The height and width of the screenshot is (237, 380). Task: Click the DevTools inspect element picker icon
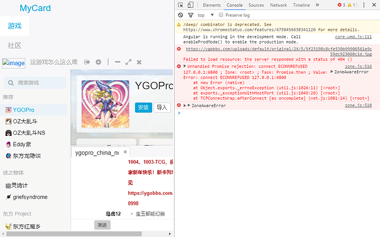pyautogui.click(x=181, y=5)
